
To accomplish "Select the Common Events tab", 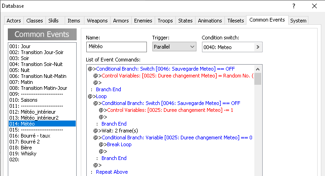I will pyautogui.click(x=267, y=20).
